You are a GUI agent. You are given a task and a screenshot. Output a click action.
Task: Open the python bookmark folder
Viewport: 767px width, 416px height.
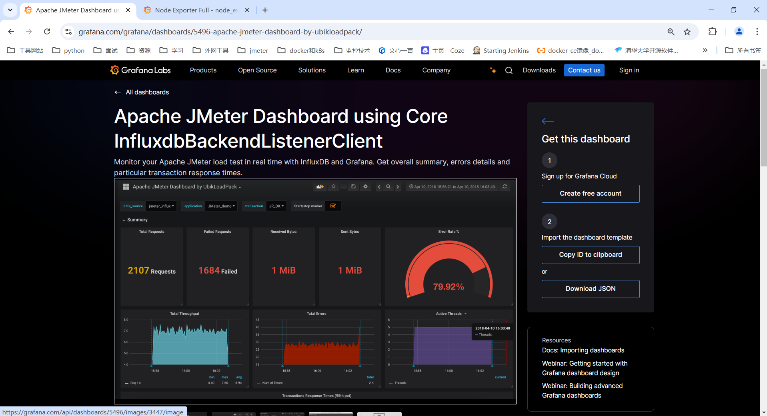point(68,50)
